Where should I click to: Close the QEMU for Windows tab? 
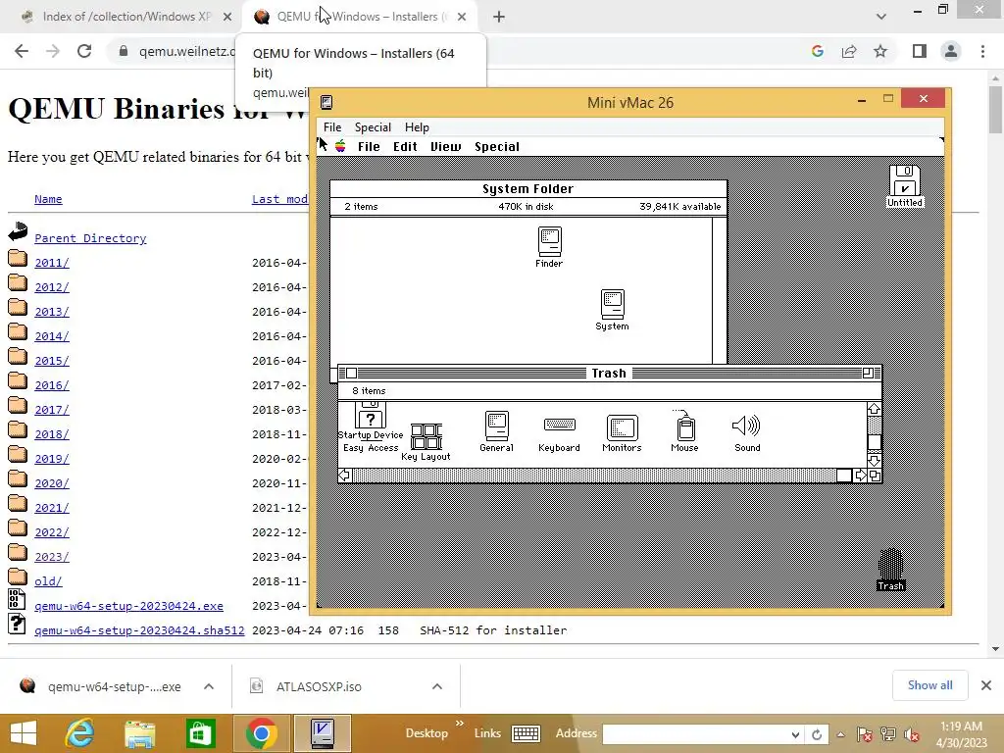462,17
